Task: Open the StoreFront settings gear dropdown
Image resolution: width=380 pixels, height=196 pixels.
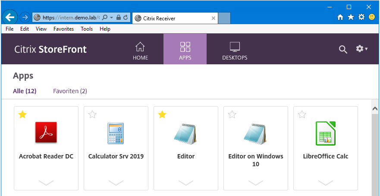Action: [x=361, y=49]
